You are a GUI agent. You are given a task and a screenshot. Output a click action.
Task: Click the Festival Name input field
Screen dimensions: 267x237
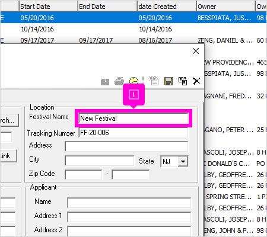click(133, 118)
